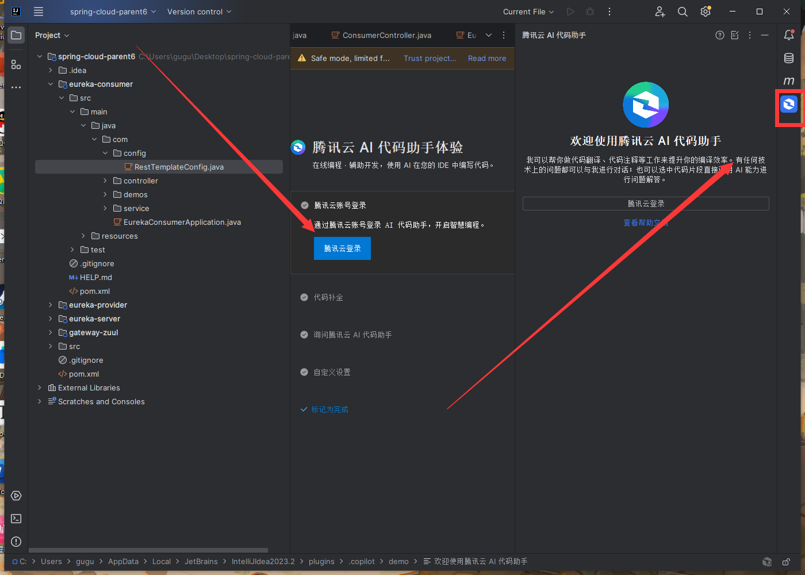The width and height of the screenshot is (805, 575).
Task: Click project tree horizontal scrollbar
Action: pyautogui.click(x=148, y=550)
